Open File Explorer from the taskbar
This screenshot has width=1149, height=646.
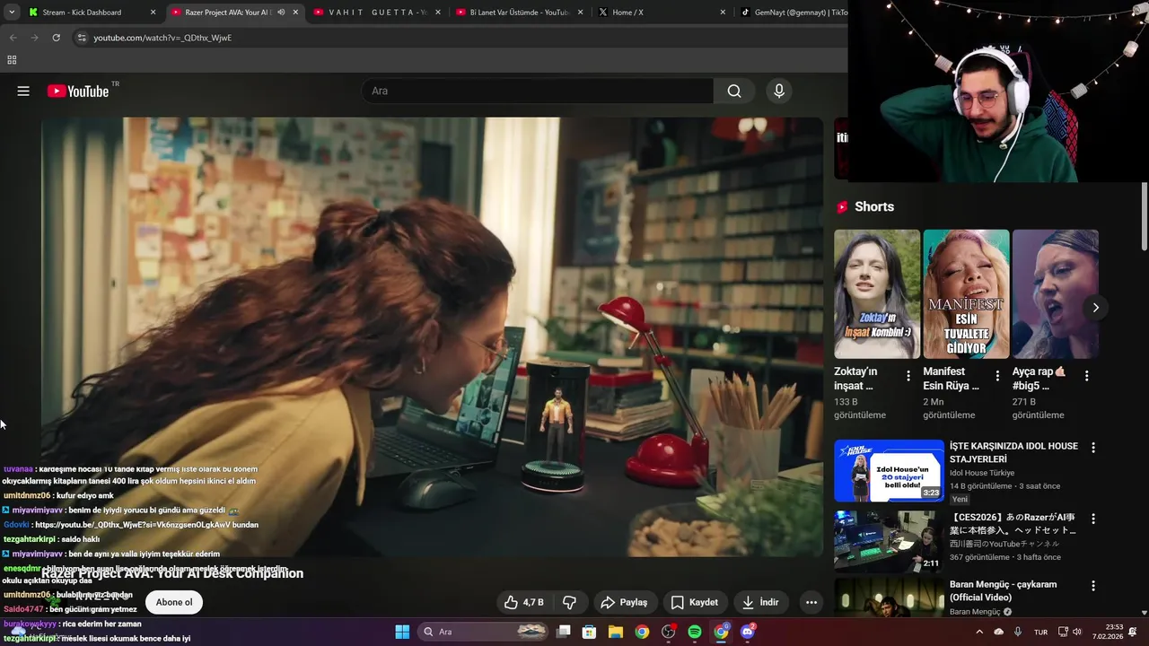coord(616,632)
